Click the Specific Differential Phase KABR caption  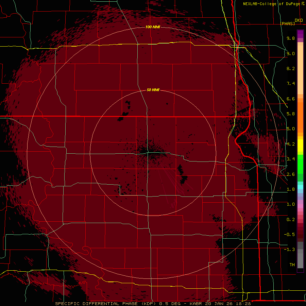click(x=153, y=304)
